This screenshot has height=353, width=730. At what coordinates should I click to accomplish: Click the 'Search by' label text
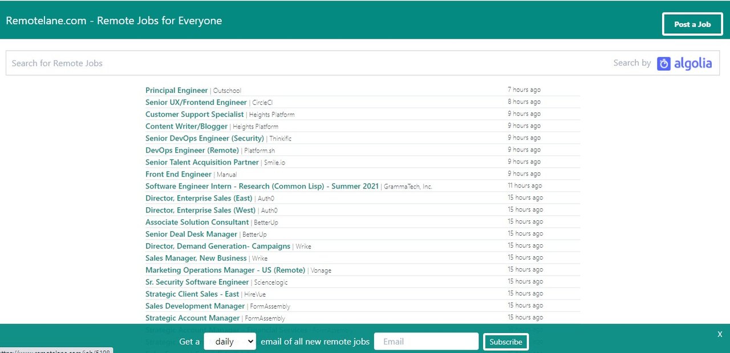coord(632,63)
